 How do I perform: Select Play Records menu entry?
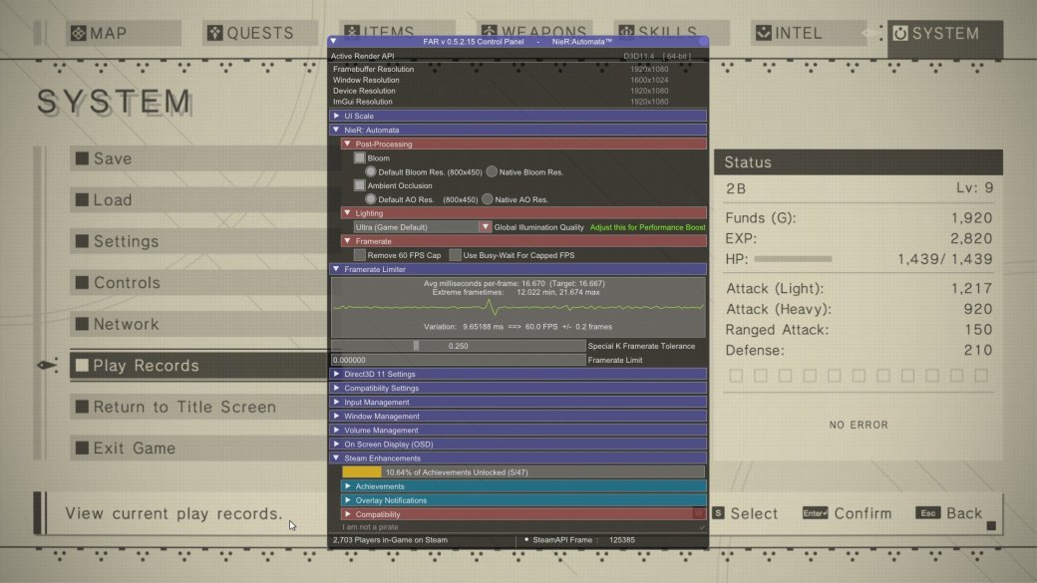198,366
